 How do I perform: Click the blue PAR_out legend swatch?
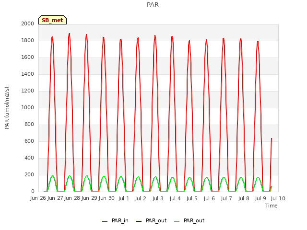139,221
